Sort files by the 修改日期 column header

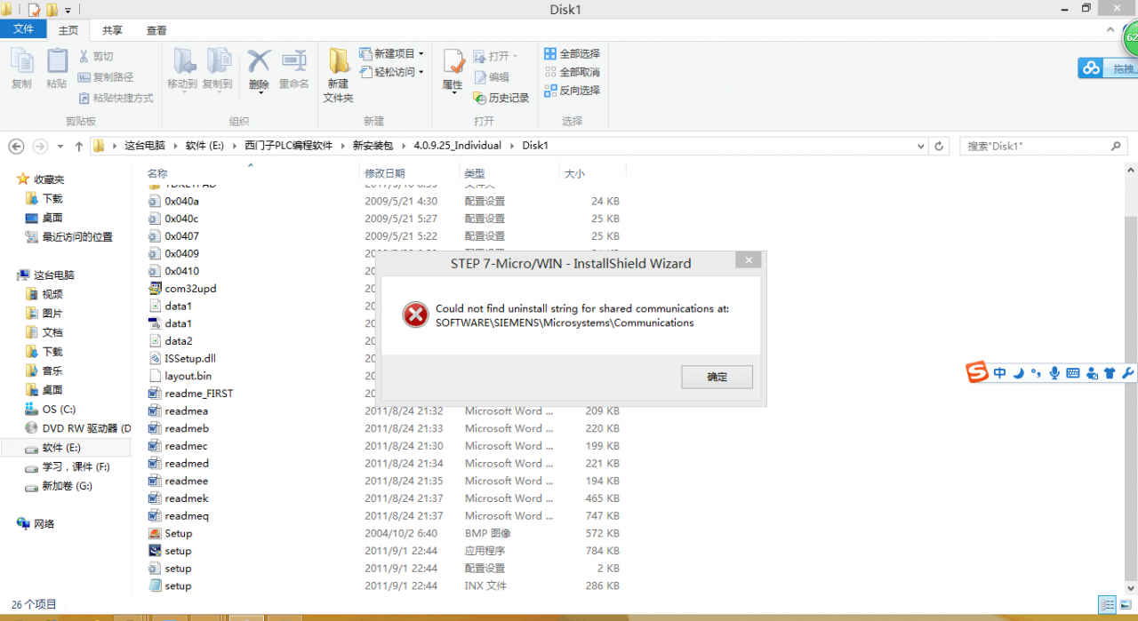coord(385,174)
